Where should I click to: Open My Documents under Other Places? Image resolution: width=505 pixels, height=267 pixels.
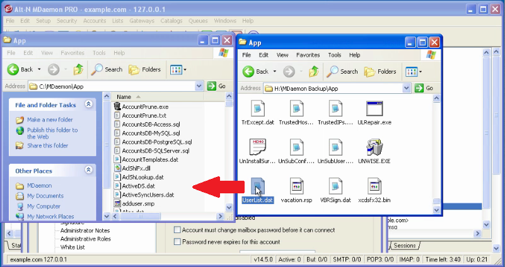point(45,196)
